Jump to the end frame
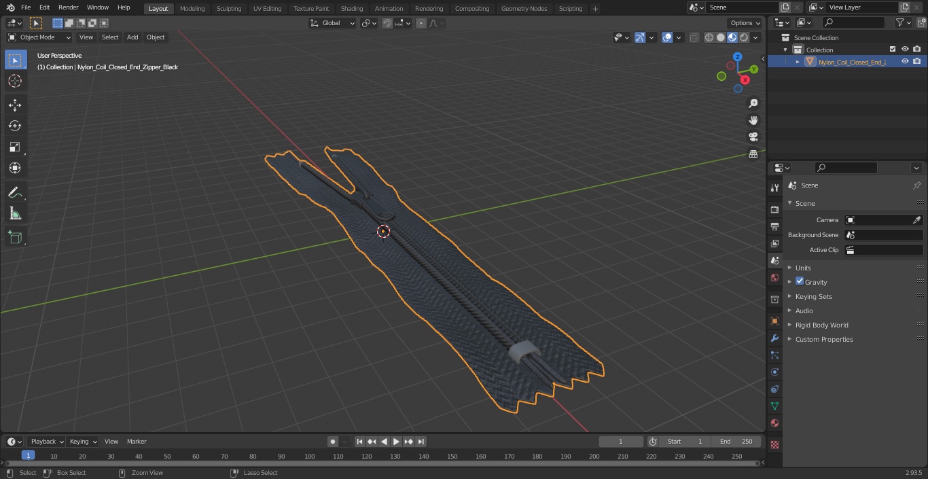The image size is (928, 479). click(x=421, y=442)
